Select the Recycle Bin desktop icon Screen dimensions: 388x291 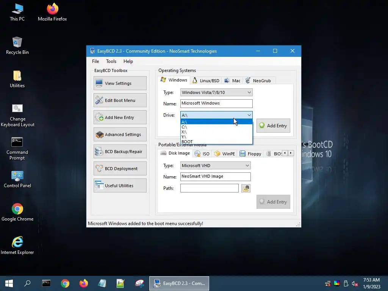[17, 45]
